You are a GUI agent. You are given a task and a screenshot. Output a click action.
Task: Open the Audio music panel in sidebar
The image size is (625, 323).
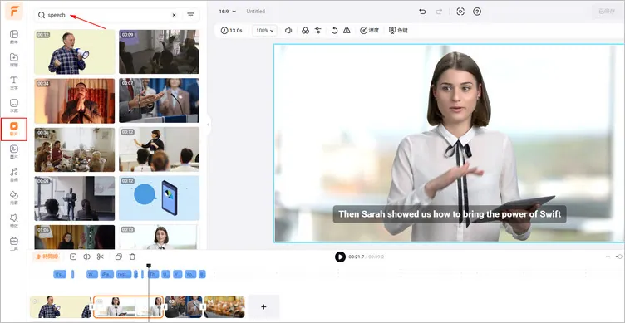(x=14, y=175)
